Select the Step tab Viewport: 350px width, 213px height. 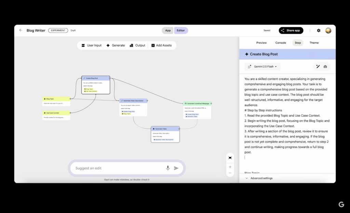tap(298, 43)
